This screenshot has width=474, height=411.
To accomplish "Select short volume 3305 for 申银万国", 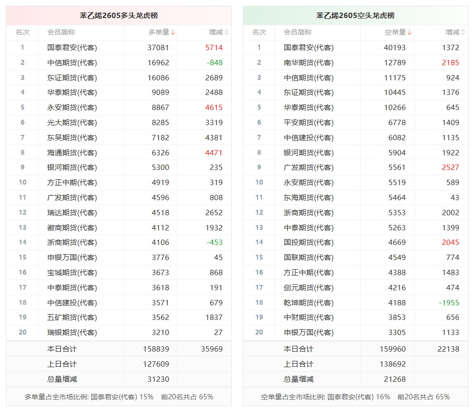I will click(397, 333).
